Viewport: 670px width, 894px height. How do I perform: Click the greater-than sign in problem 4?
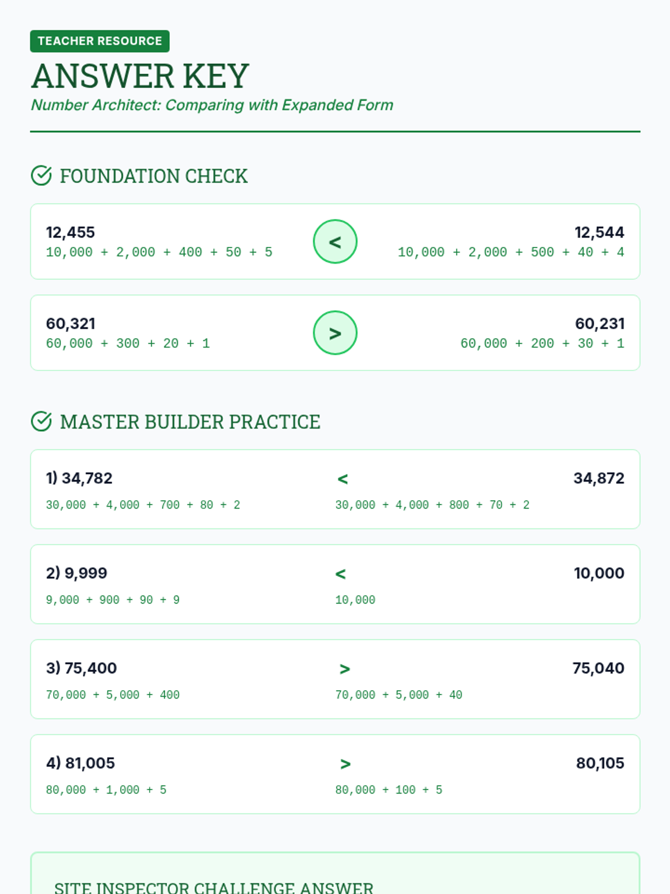pos(345,764)
